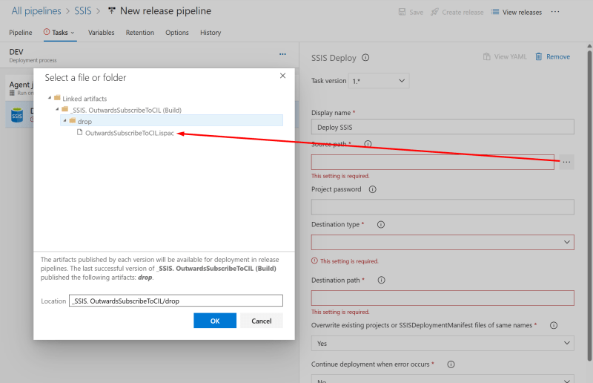Switch to the Retention tab
Screen dimensions: 593x383
coord(140,33)
